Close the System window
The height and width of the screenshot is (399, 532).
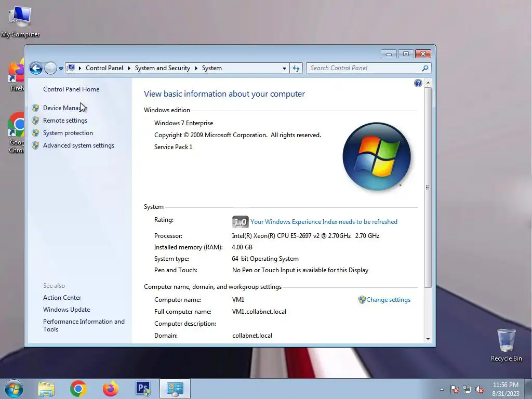tap(423, 54)
